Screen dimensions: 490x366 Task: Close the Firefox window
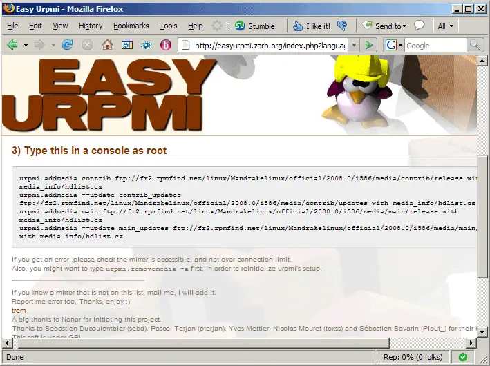pyautogui.click(x=480, y=9)
